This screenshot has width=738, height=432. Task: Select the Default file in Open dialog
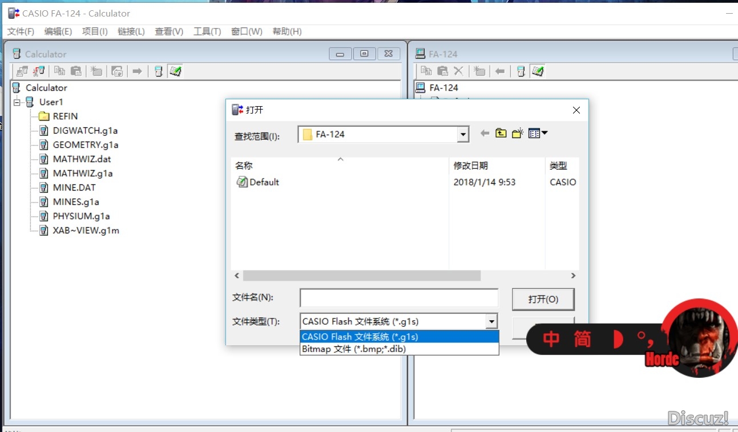pyautogui.click(x=258, y=182)
